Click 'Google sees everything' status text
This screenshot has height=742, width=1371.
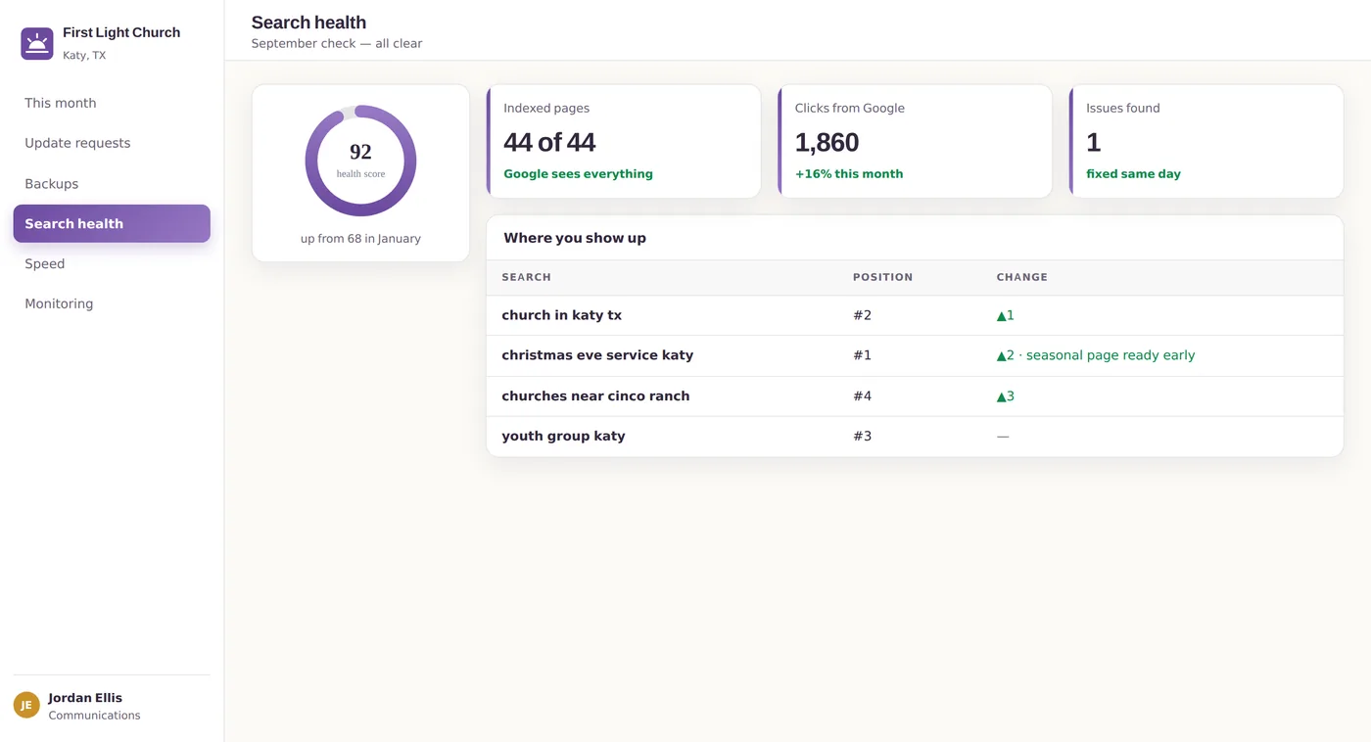[578, 173]
